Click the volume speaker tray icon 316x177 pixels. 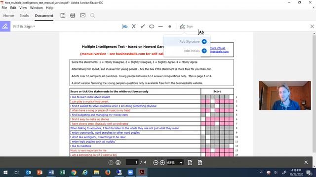point(276,173)
